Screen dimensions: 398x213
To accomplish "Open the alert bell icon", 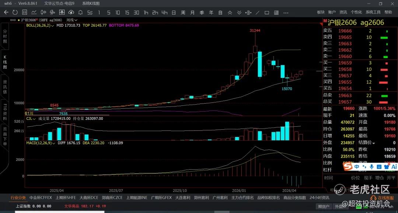I will (80, 12).
